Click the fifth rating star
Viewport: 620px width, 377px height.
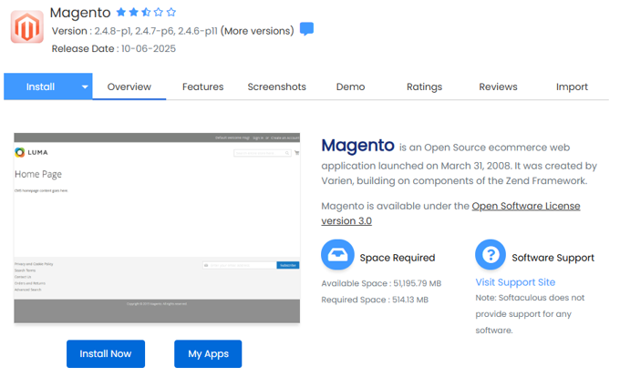point(171,13)
